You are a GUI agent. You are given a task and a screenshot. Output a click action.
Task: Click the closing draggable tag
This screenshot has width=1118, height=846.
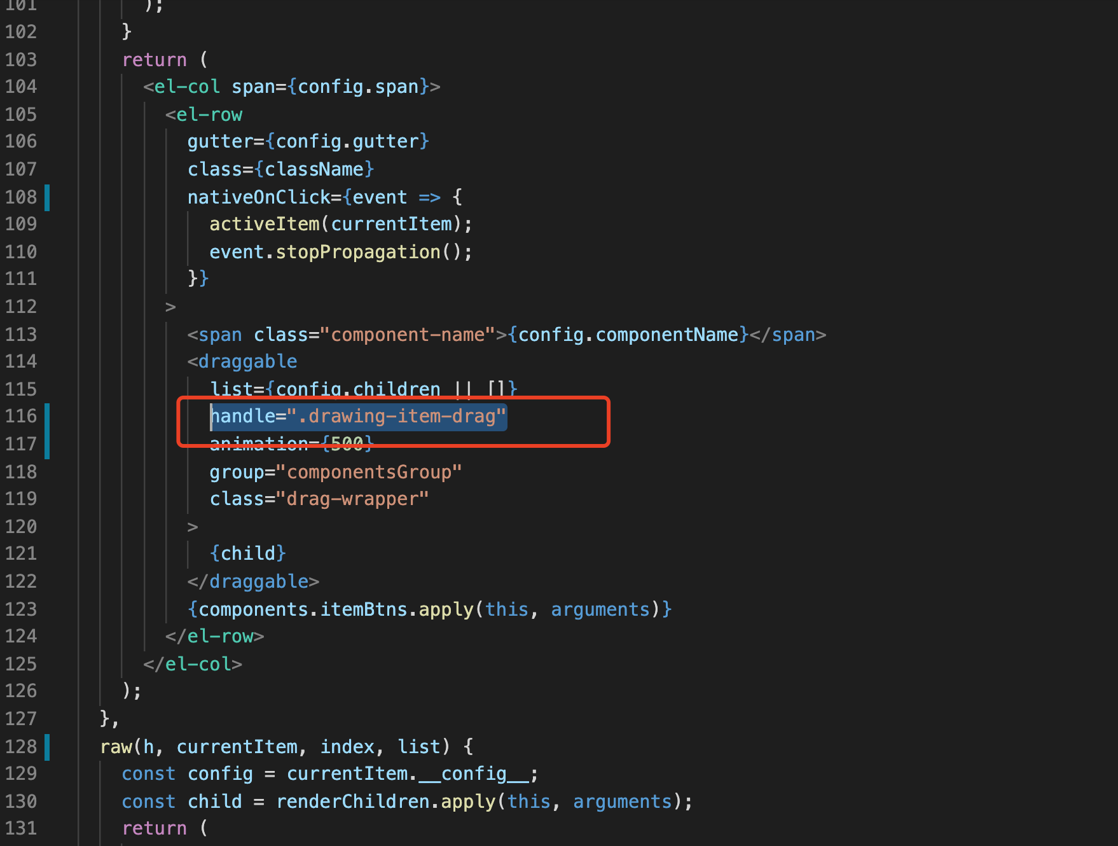[x=253, y=581]
